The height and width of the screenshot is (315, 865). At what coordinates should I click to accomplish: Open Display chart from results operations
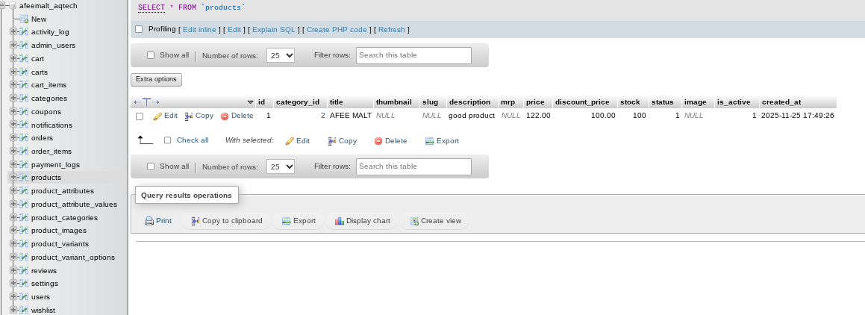pyautogui.click(x=340, y=221)
